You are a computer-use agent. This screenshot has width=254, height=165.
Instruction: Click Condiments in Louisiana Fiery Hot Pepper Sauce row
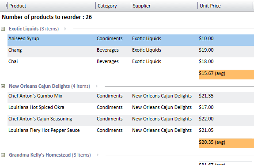110,131
